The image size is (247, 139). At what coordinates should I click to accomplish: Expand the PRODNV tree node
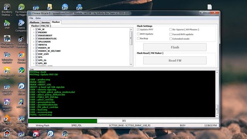(x=34, y=32)
